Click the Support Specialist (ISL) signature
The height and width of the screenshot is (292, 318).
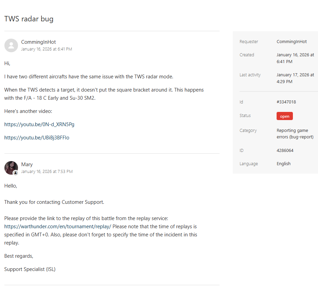click(30, 269)
